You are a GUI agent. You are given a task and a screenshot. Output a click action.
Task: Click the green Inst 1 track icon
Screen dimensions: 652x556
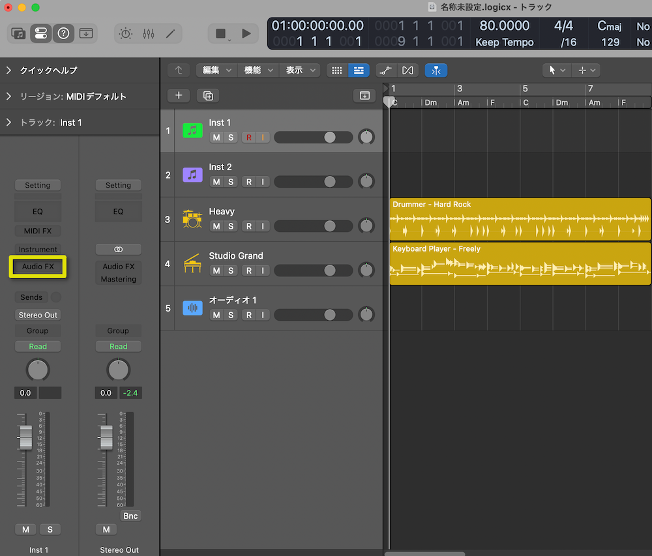tap(192, 130)
